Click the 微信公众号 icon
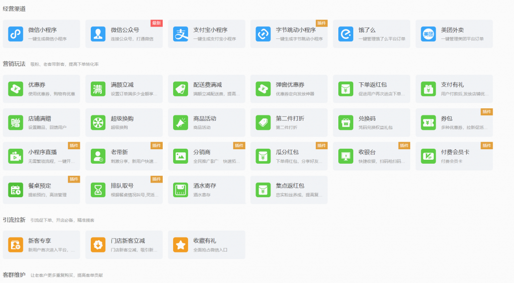The width and height of the screenshot is (514, 283). (x=98, y=34)
